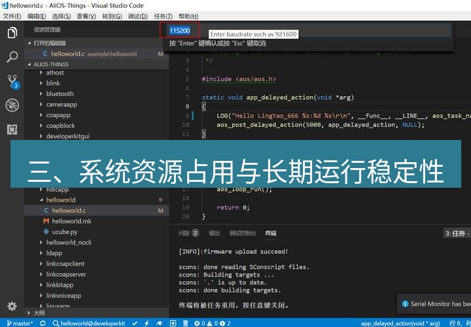The height and width of the screenshot is (327, 471).
Task: Open the 编辑(E) menu
Action: [x=37, y=16]
